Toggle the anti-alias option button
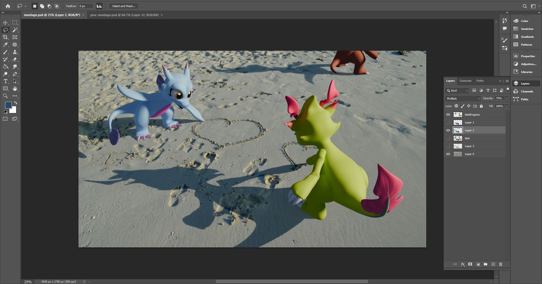 [99, 6]
